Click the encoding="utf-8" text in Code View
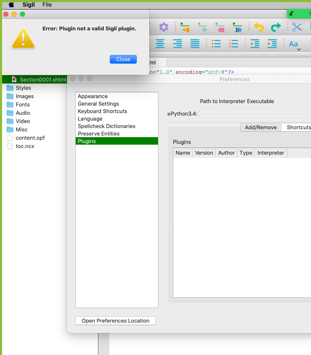This screenshot has height=355, width=311. (201, 72)
